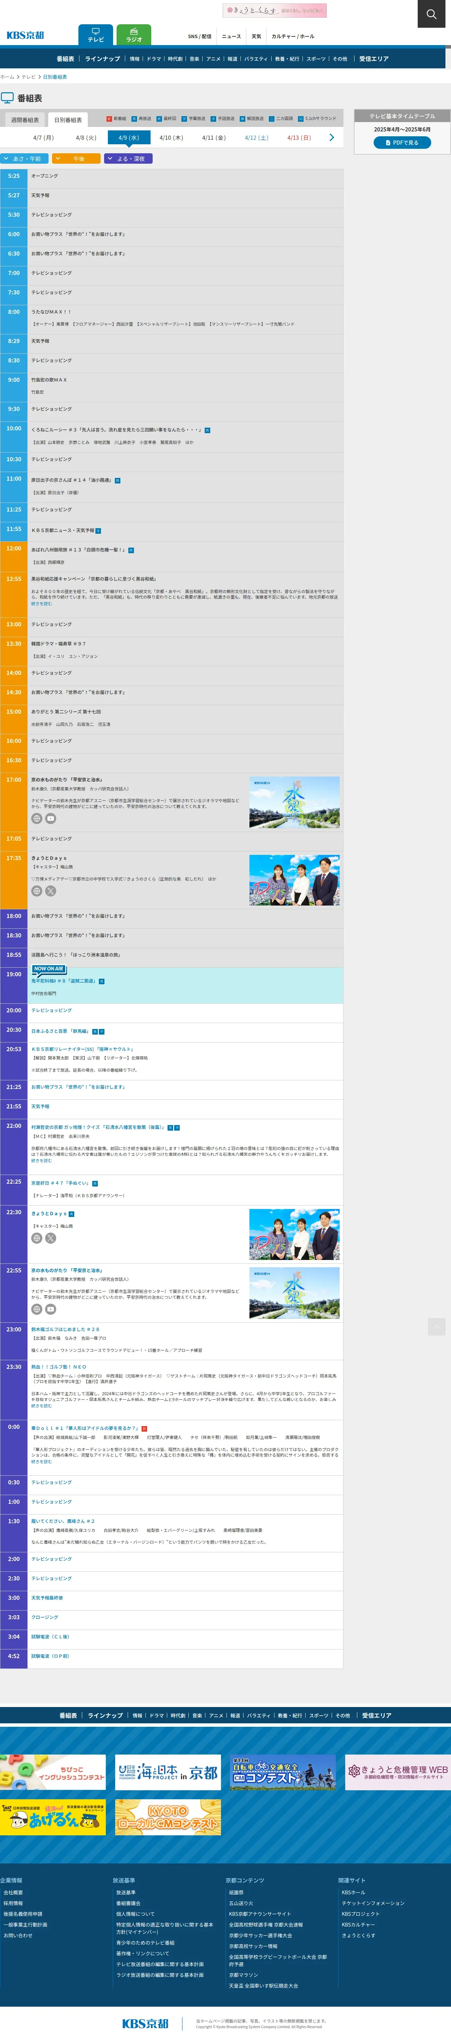Show the schedule for 4/13 (日)
This screenshot has width=451, height=2041.
point(299,138)
